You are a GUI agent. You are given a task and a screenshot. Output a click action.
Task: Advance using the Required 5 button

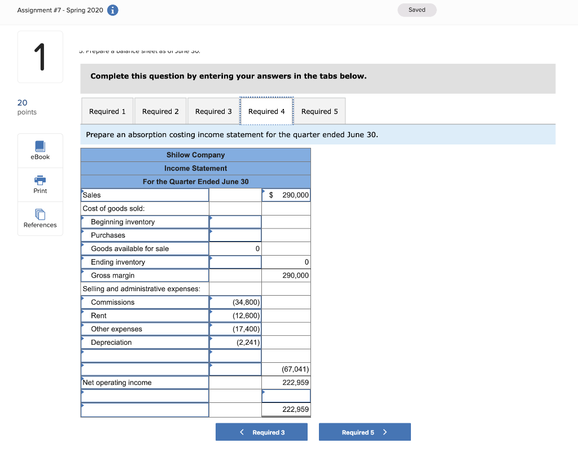click(x=364, y=431)
